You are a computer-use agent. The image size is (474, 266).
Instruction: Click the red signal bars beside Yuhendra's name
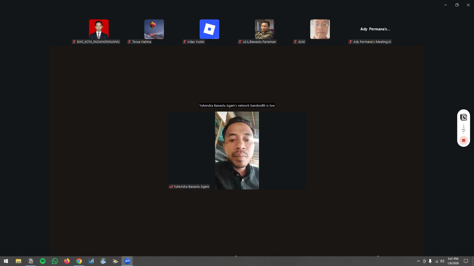(x=171, y=186)
